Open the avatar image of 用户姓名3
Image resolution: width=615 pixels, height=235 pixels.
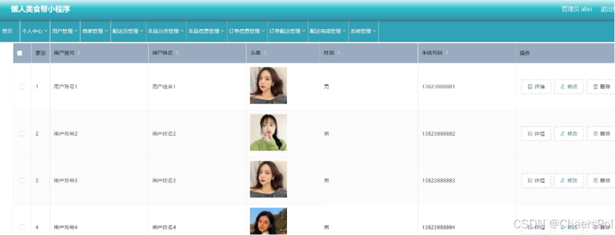pyautogui.click(x=268, y=180)
